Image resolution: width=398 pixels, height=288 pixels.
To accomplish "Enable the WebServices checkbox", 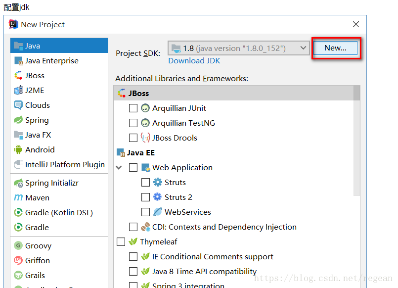I will (145, 212).
